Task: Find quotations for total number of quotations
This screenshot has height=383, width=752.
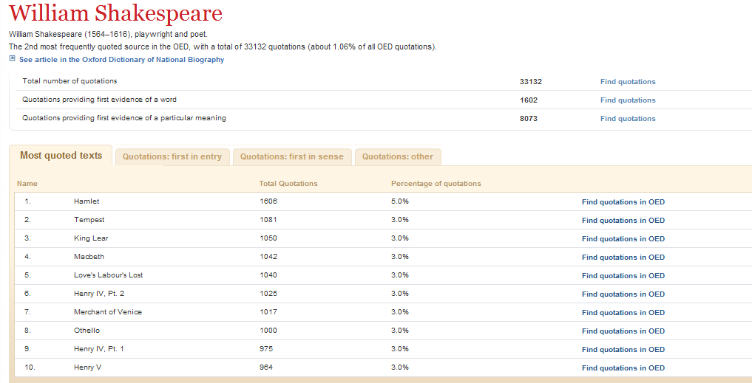Action: [628, 82]
